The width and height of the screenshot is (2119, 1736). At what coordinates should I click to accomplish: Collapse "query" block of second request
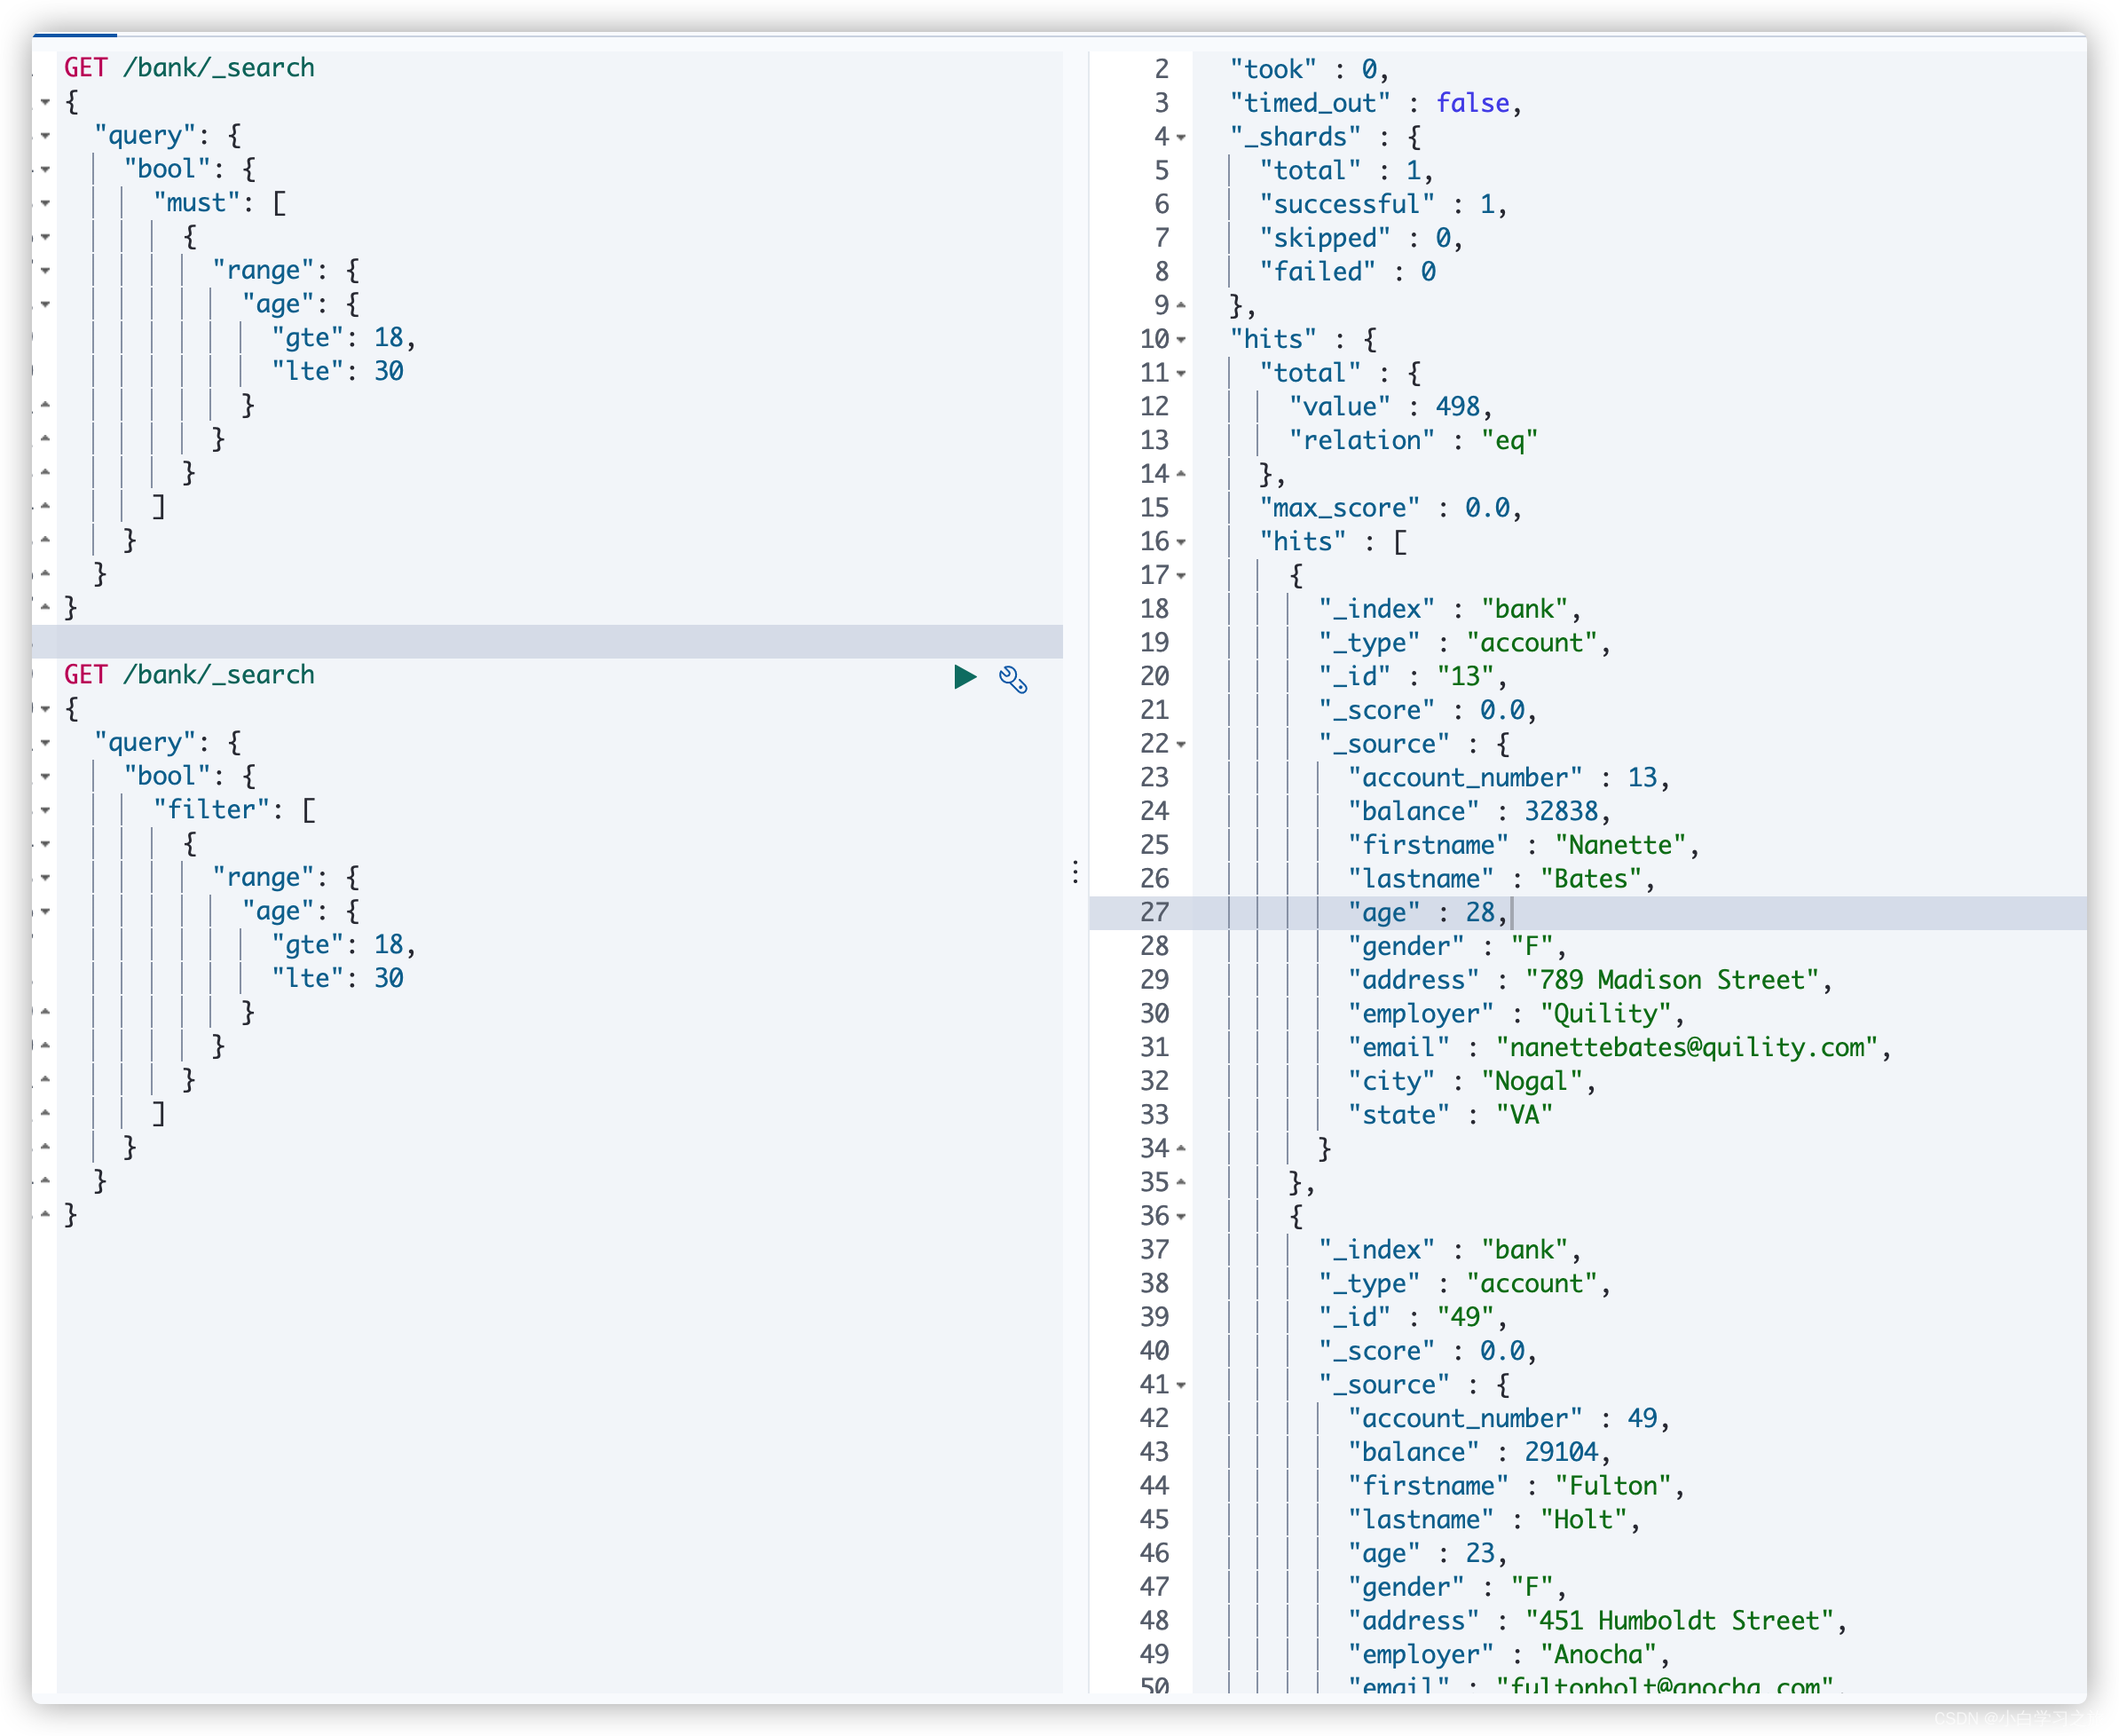pos(46,743)
